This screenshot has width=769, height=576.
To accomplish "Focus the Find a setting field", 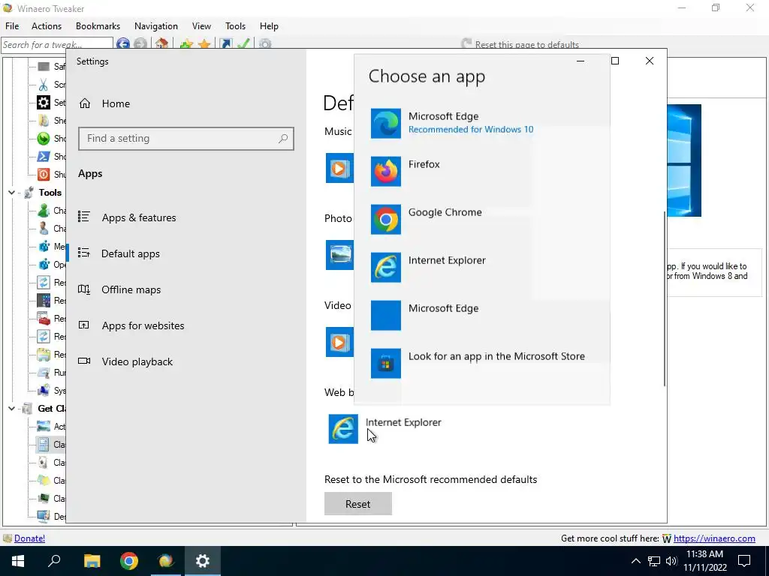I will tap(186, 139).
